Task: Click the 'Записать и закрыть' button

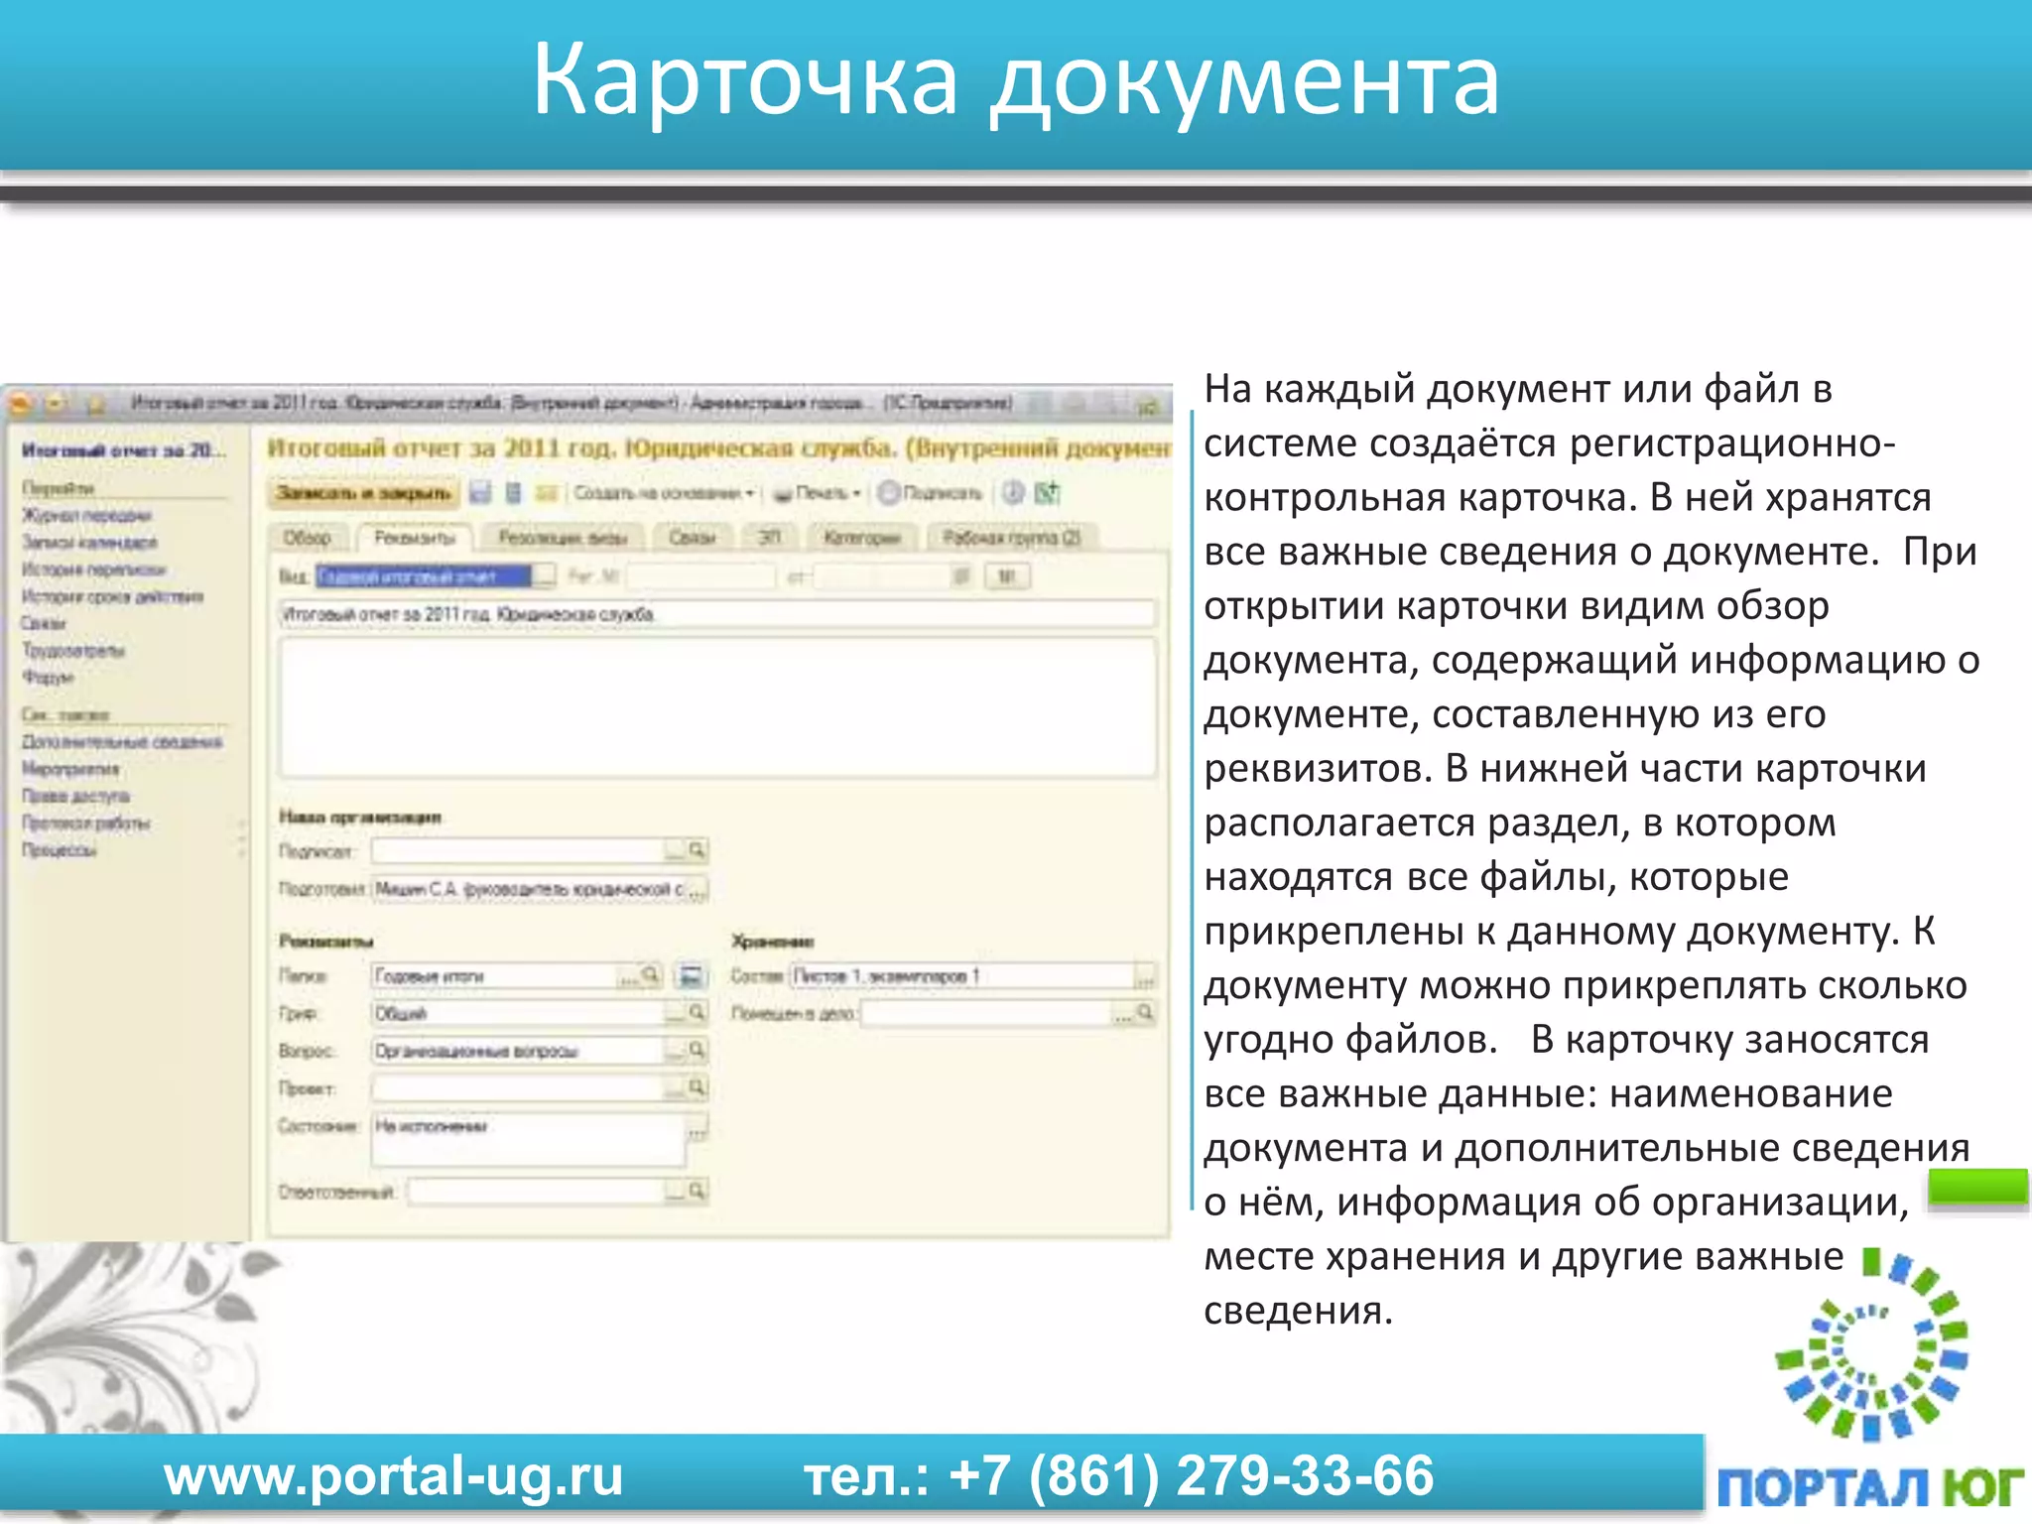Action: coord(363,493)
